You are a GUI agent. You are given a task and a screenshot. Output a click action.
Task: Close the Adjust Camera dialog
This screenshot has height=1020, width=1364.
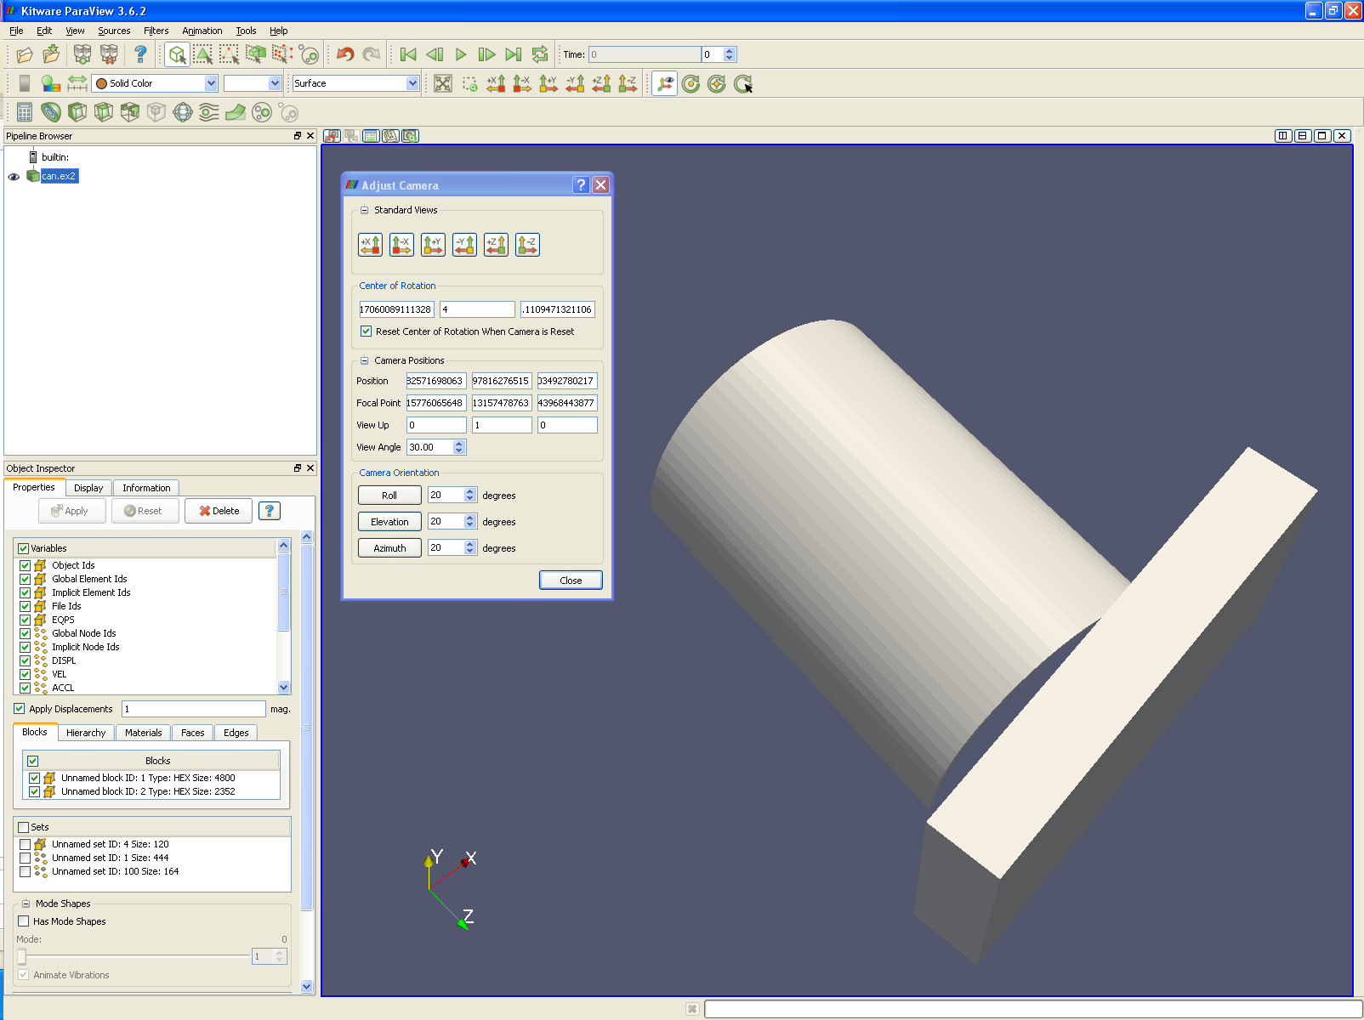tap(571, 581)
